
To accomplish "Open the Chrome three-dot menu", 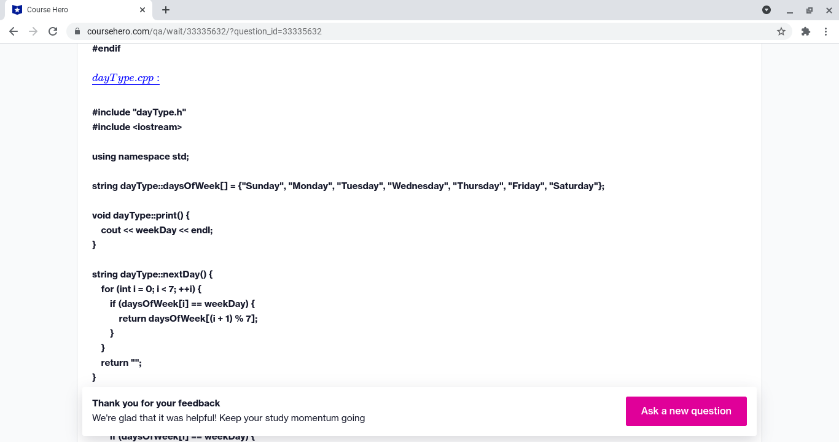I will [825, 31].
